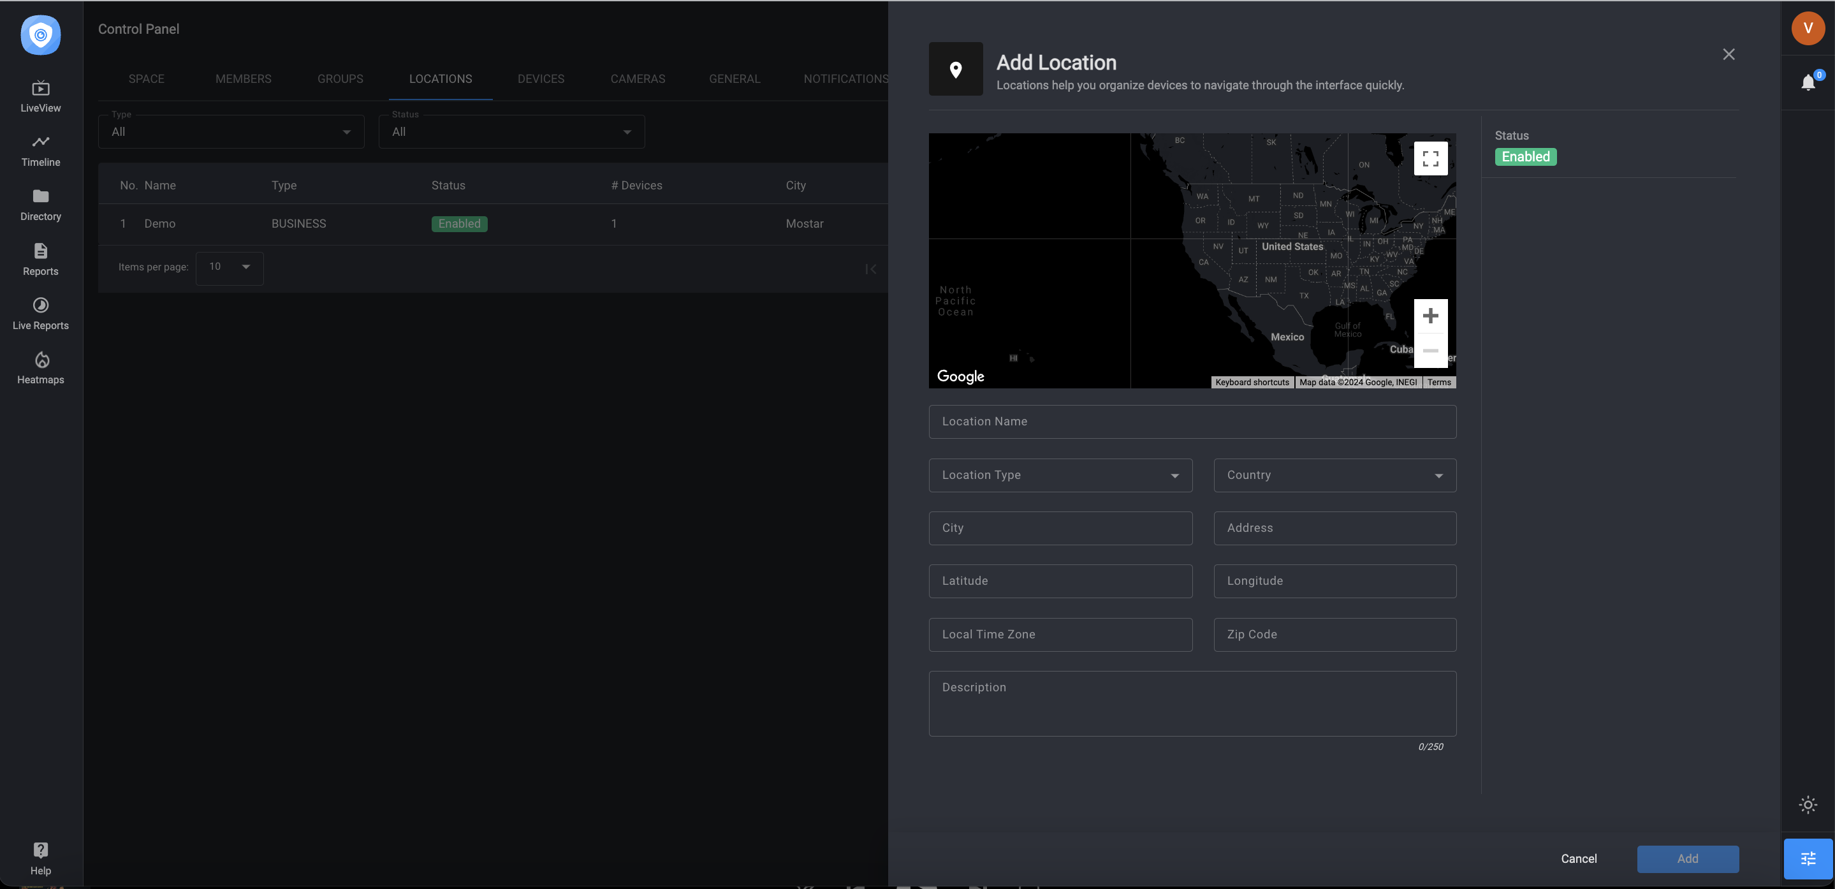Select the Demo location row name
This screenshot has height=889, width=1835.
pos(159,224)
